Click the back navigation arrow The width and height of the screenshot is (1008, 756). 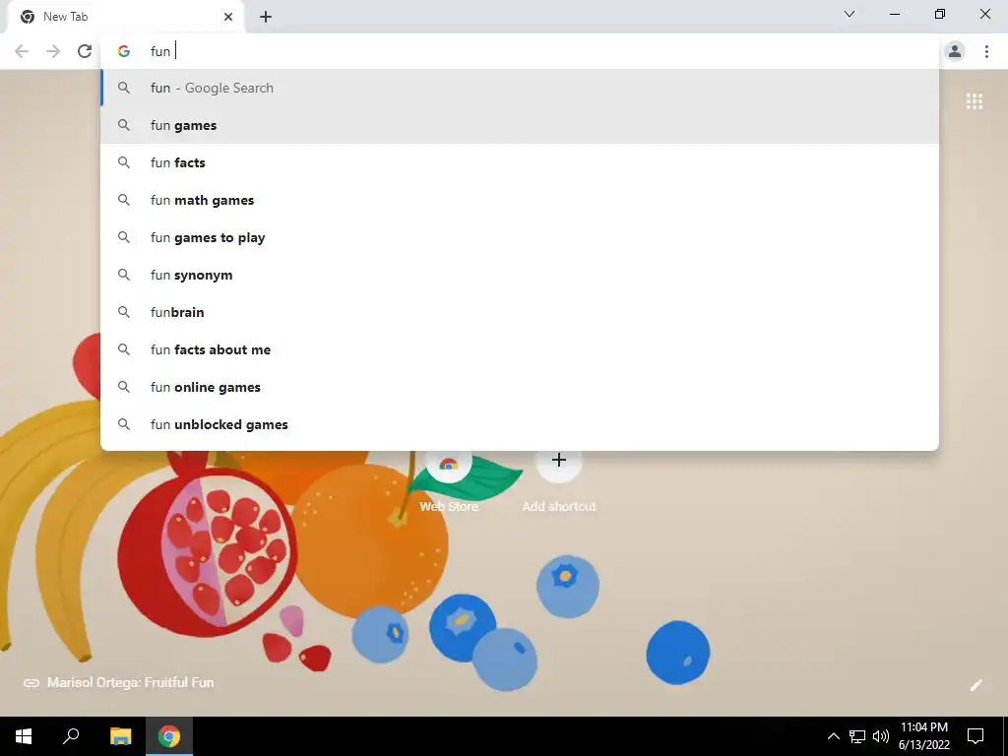(x=22, y=51)
